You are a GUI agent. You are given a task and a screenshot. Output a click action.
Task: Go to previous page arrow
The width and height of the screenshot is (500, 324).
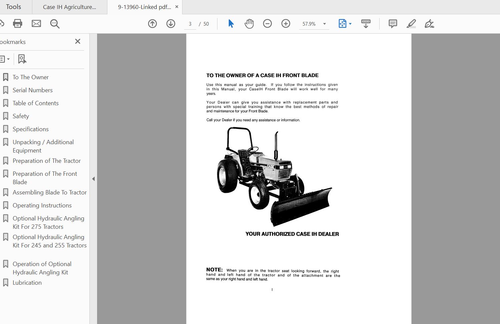coord(152,24)
